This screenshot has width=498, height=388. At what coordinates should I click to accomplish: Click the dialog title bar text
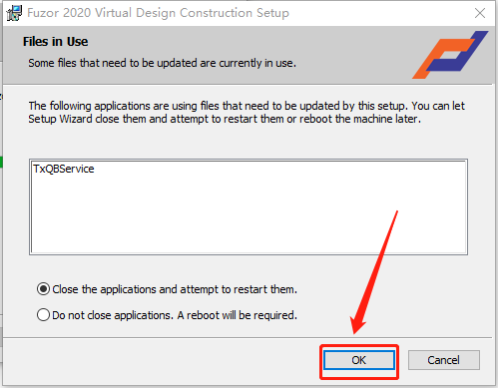158,13
